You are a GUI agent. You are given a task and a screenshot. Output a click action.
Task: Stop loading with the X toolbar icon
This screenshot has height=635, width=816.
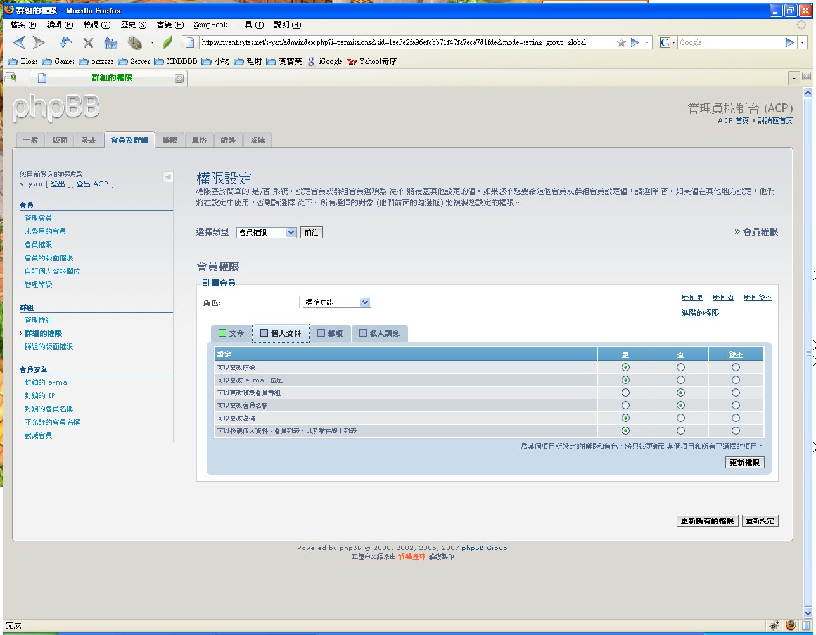pos(88,42)
